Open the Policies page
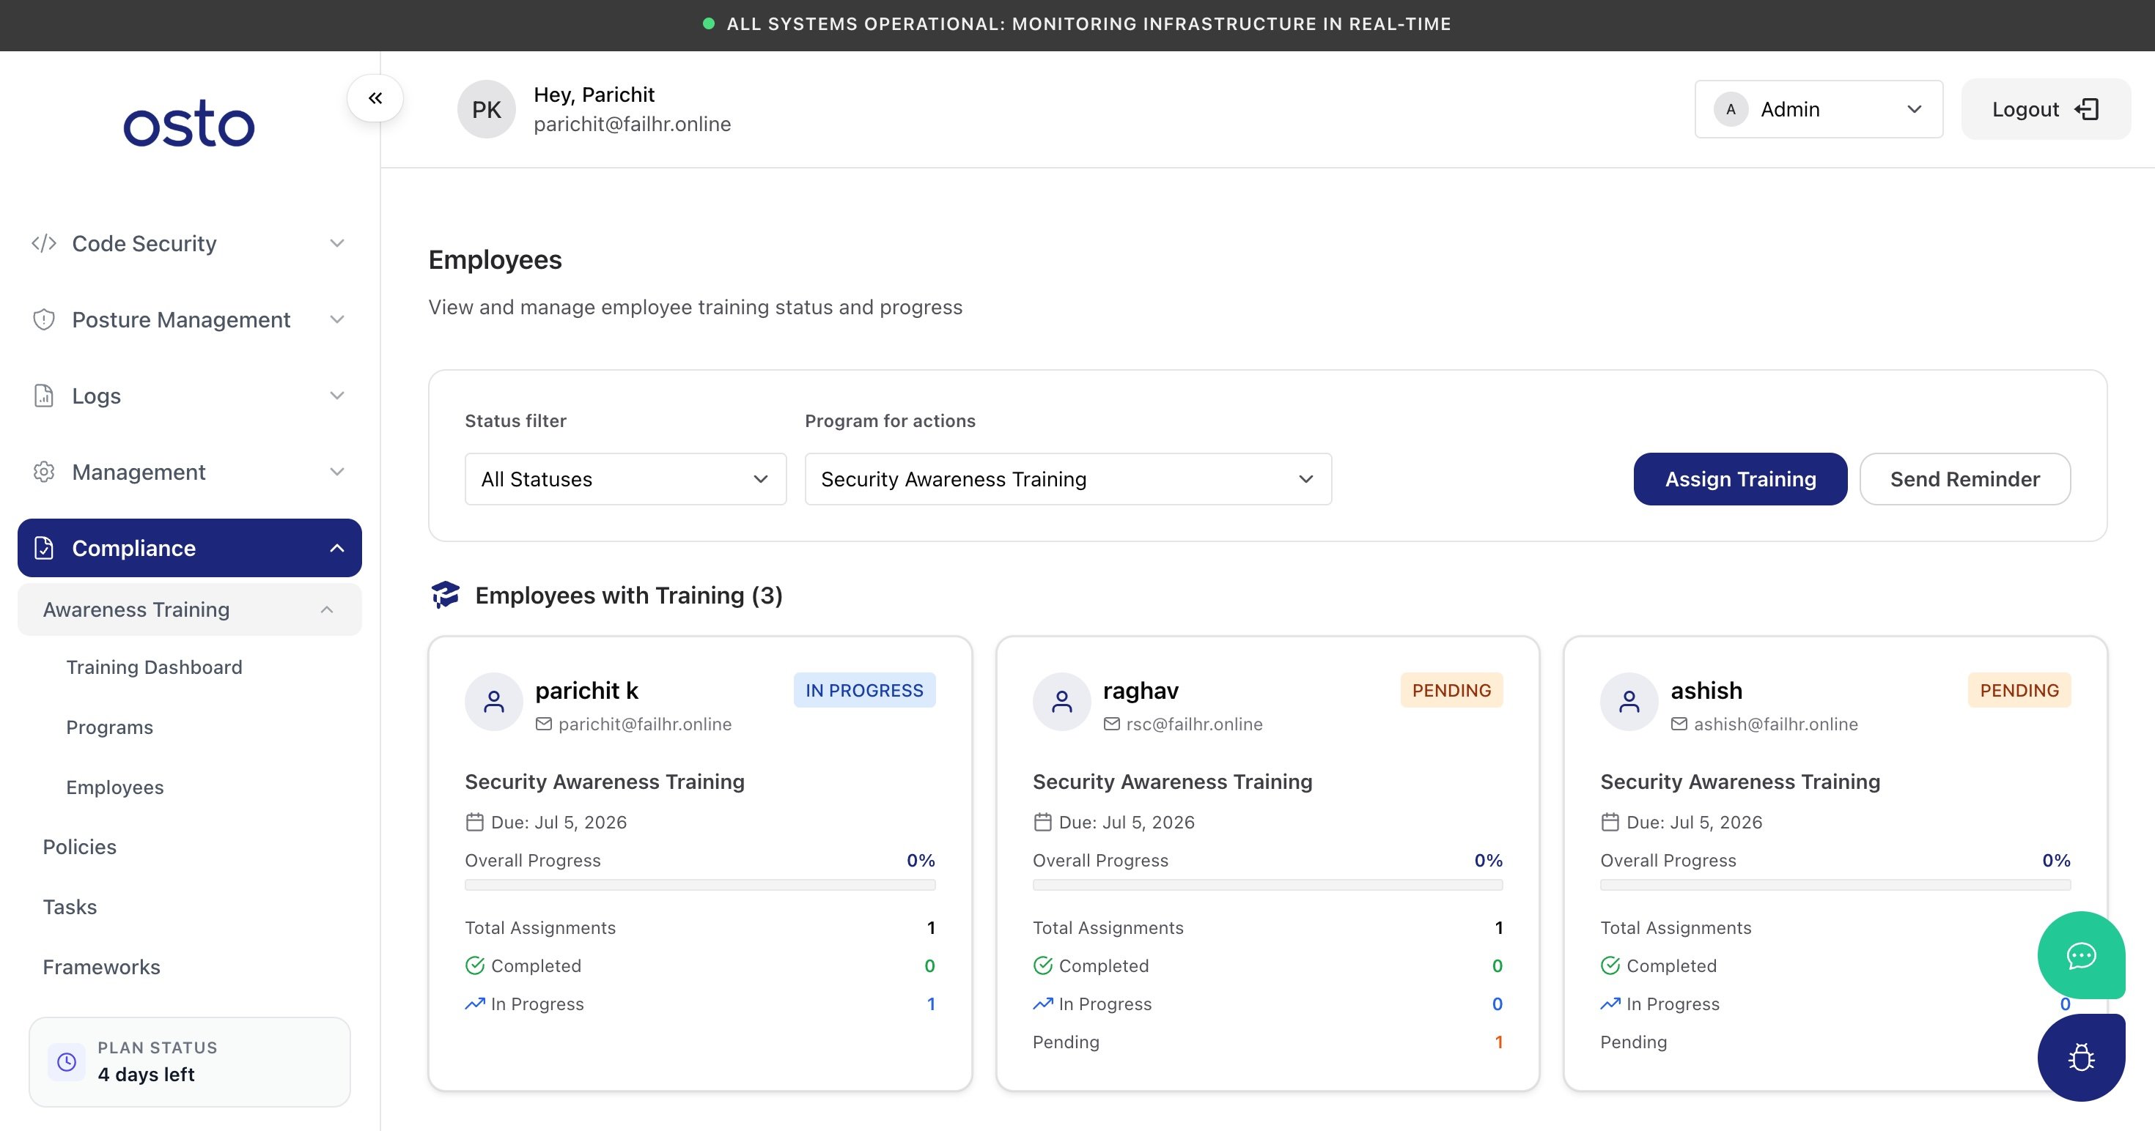This screenshot has height=1131, width=2155. tap(79, 847)
